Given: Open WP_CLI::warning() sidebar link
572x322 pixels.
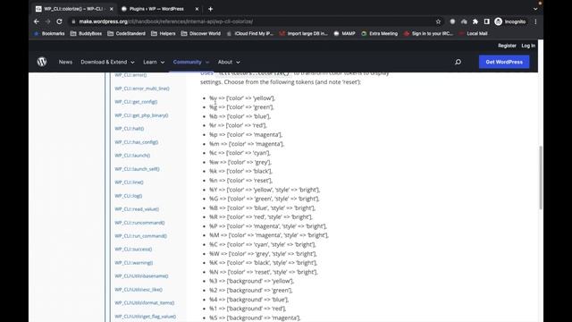Looking at the screenshot, I should [x=134, y=263].
